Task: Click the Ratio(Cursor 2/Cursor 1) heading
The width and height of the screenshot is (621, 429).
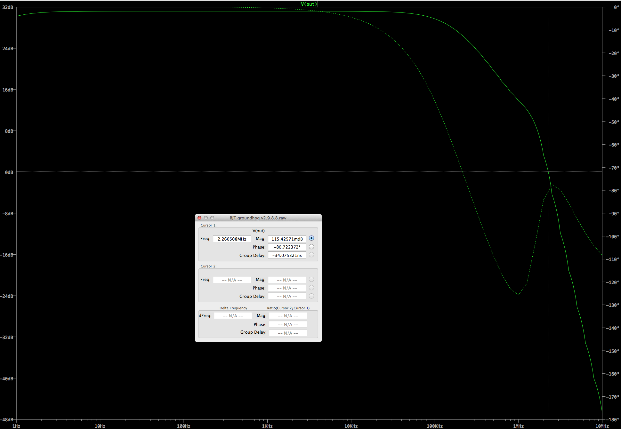Action: [288, 308]
